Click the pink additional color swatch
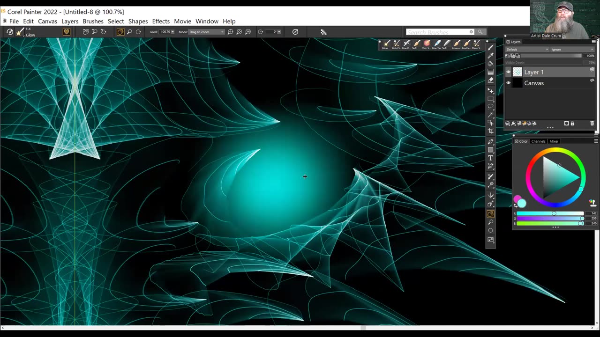600x337 pixels. (517, 199)
